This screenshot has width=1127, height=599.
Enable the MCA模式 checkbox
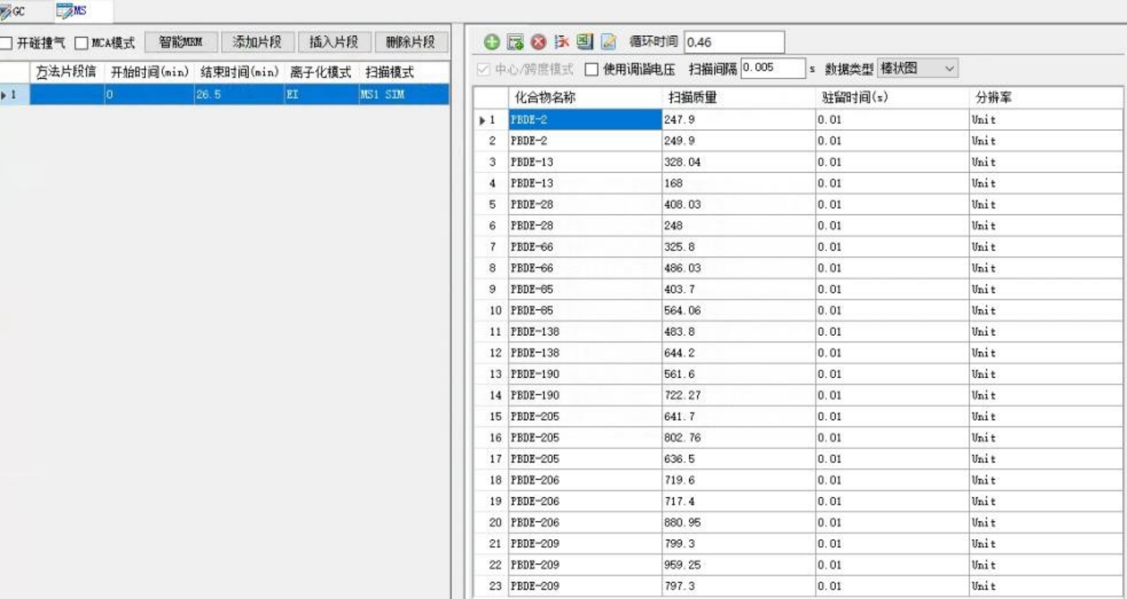[x=82, y=43]
